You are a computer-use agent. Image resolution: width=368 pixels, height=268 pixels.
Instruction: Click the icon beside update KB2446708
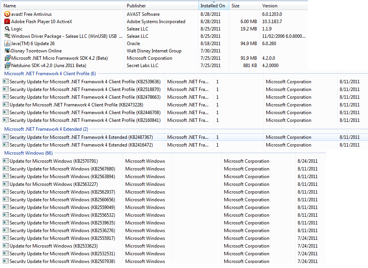[x=6, y=113]
